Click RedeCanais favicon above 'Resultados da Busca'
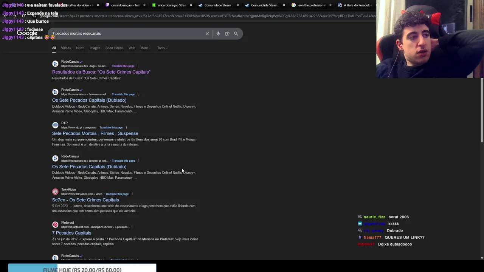 coord(55,64)
